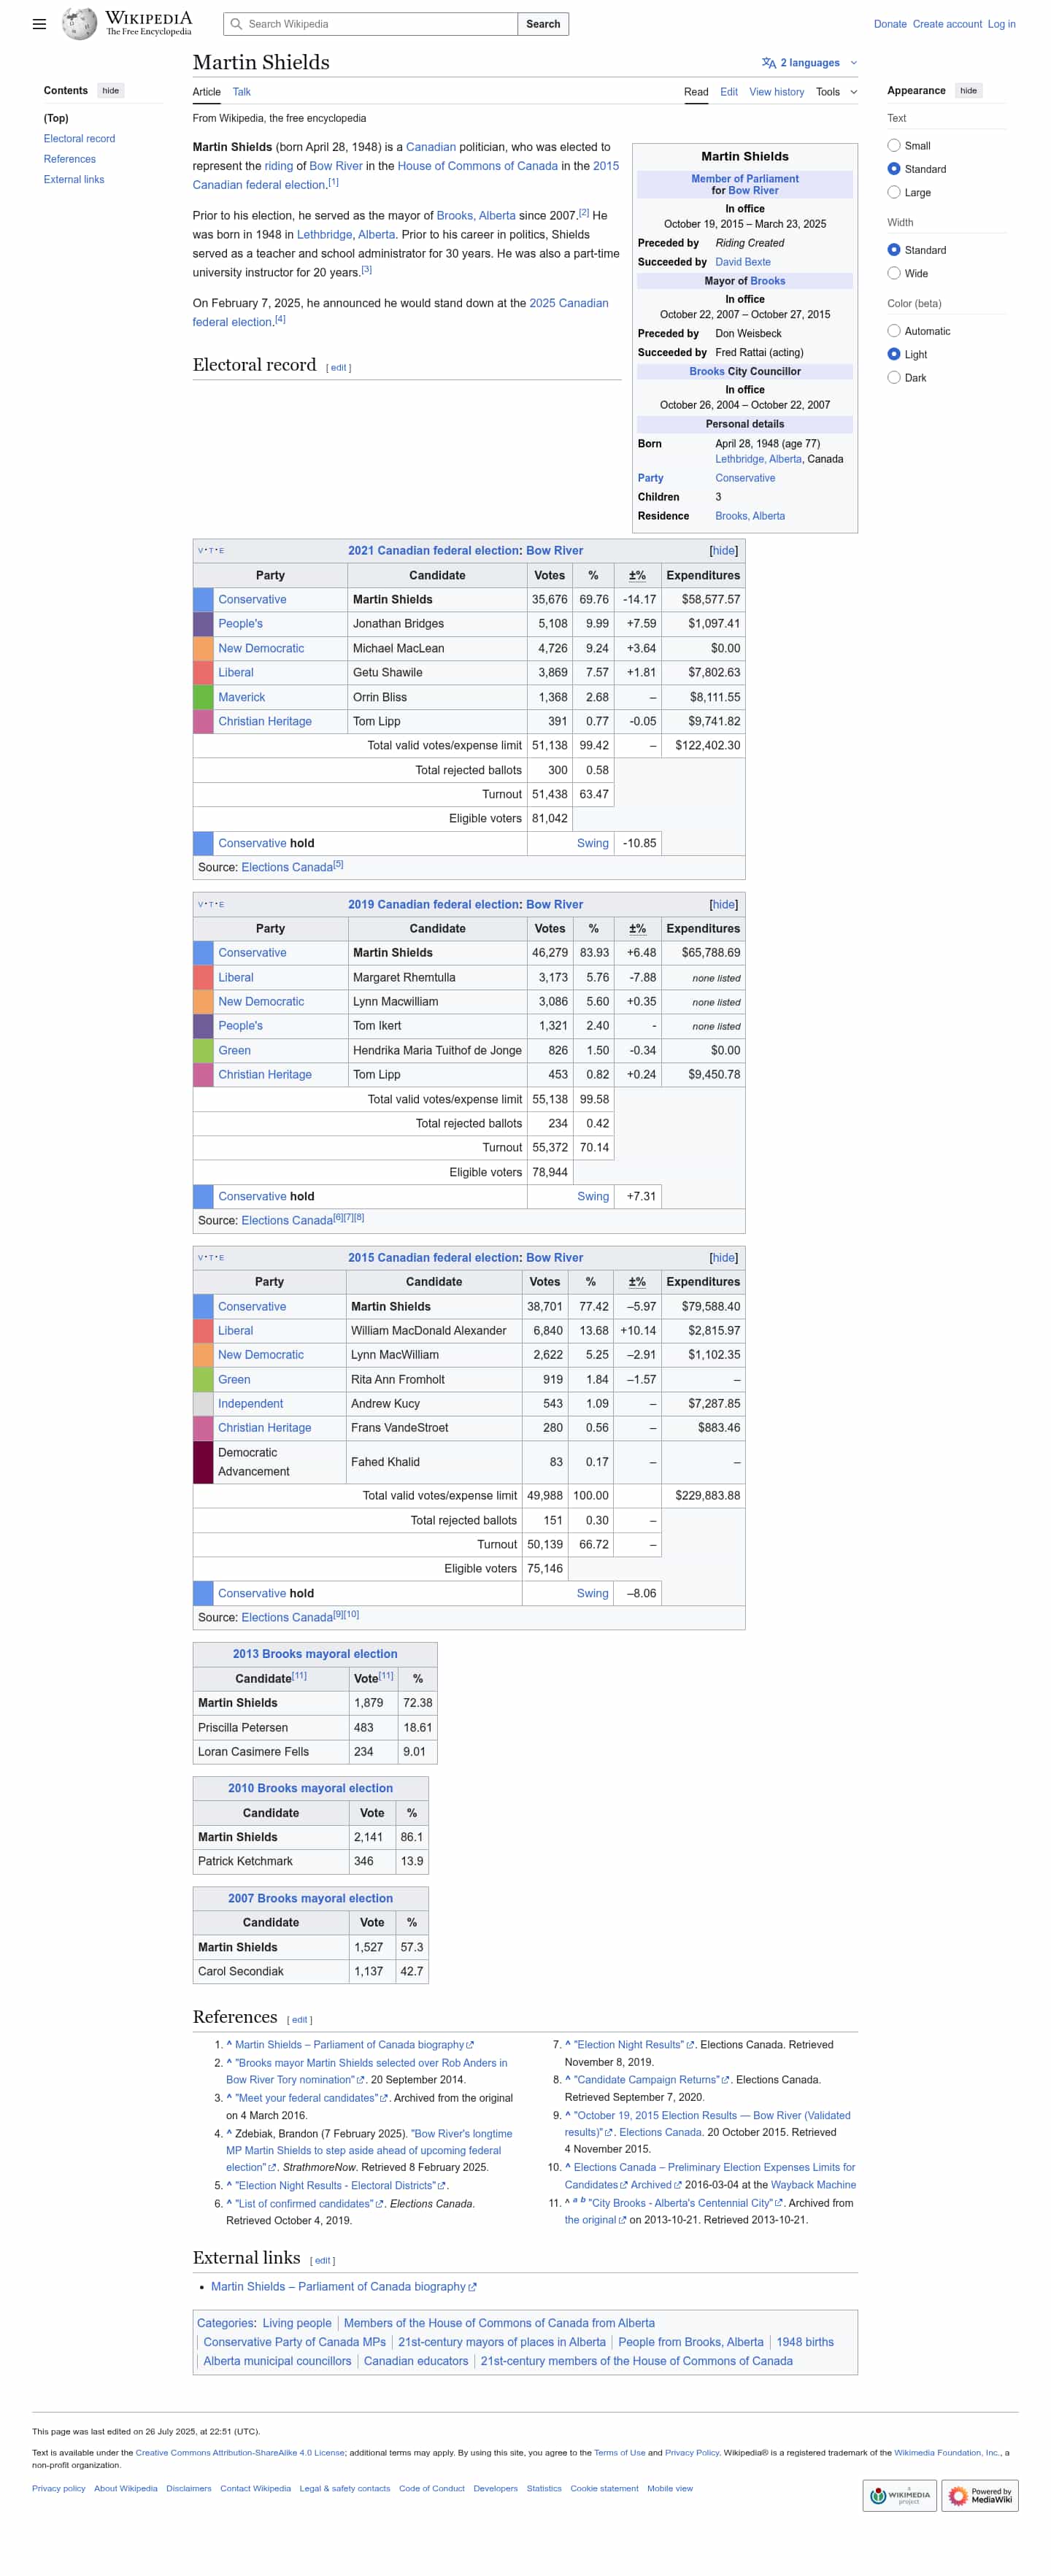Open the David Bexte link
This screenshot has width=1051, height=2576.
click(x=742, y=262)
